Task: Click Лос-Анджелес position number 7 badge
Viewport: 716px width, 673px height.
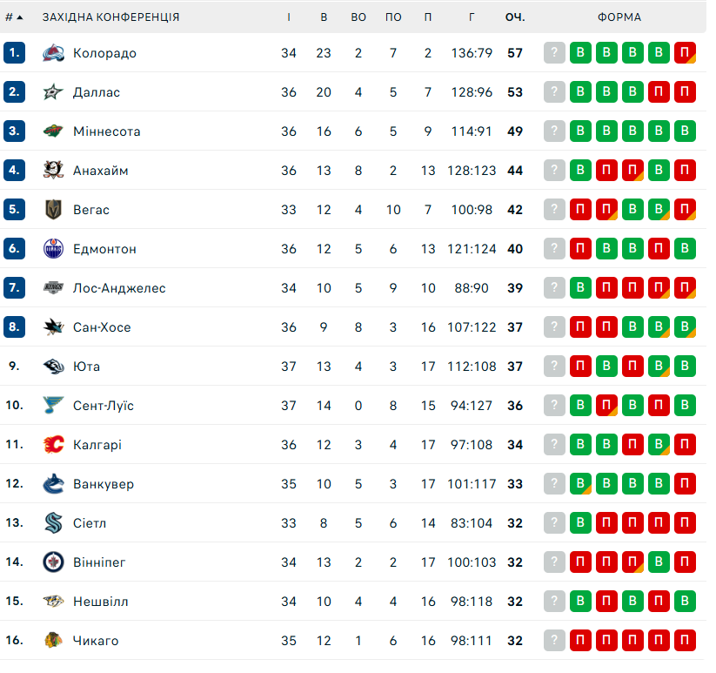Action: pyautogui.click(x=14, y=288)
